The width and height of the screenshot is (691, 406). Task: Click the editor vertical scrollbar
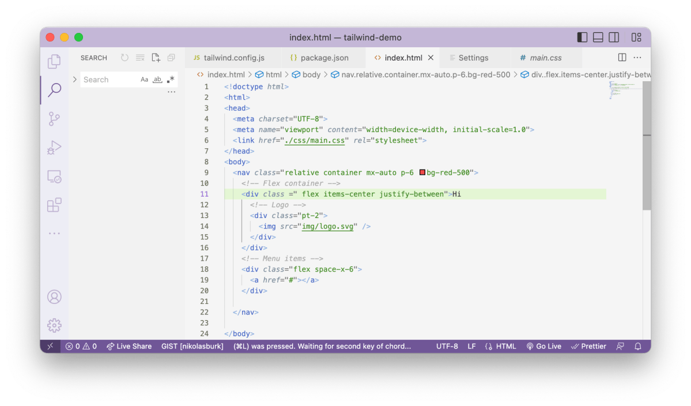(647, 145)
